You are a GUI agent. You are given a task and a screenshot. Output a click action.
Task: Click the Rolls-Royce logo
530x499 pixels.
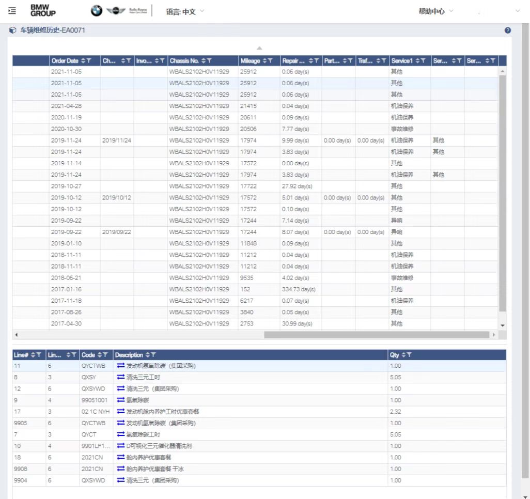coord(138,11)
